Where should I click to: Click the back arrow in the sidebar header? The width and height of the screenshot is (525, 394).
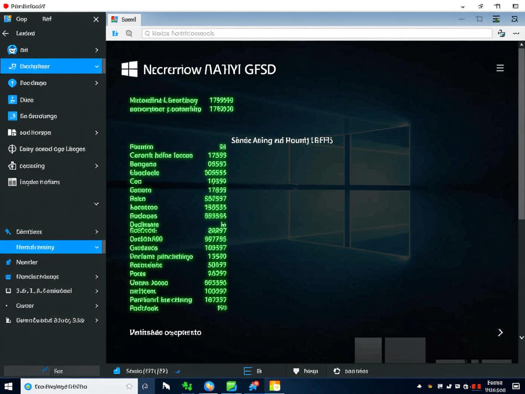click(6, 33)
